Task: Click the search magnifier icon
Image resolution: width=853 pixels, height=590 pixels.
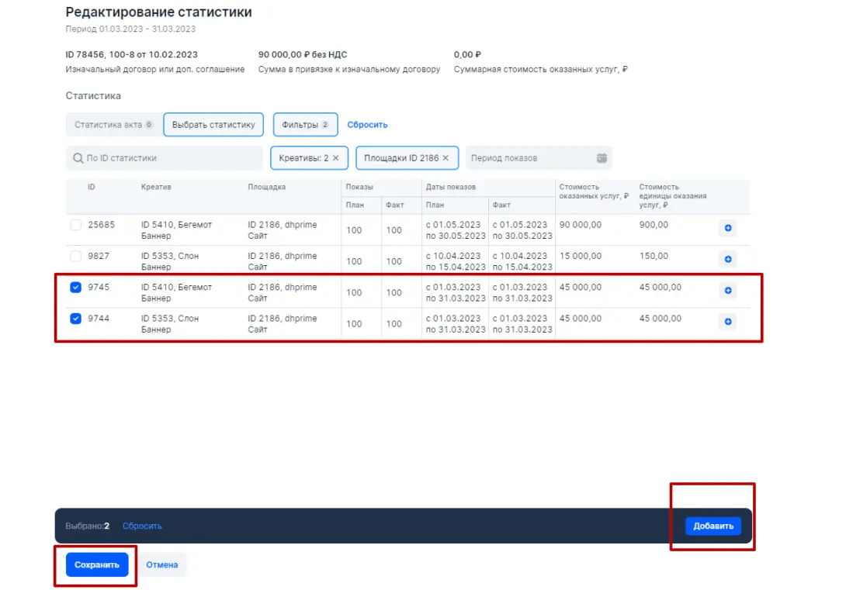Action: 78,158
